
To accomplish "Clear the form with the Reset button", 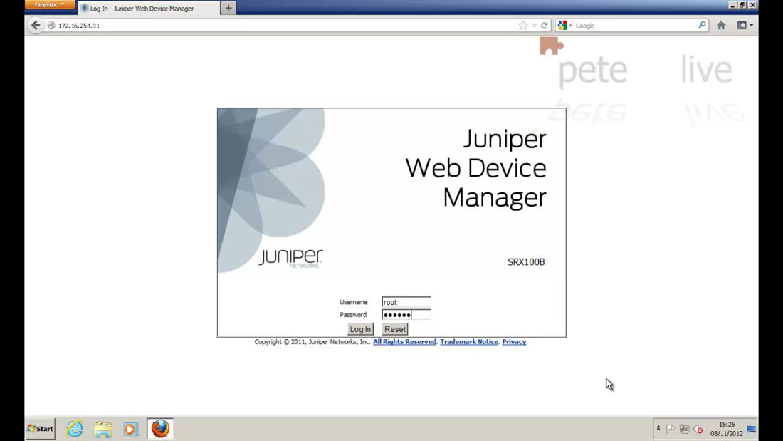I will 395,329.
